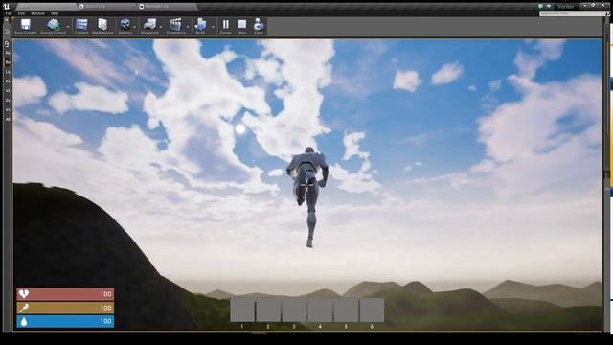Image resolution: width=613 pixels, height=345 pixels.
Task: Select hotbar slot 5
Action: (x=346, y=310)
